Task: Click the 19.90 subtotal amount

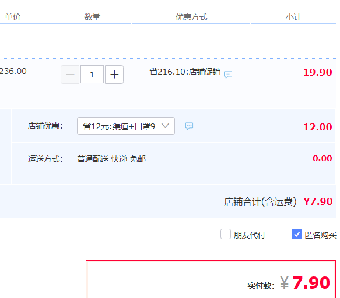Action: pos(318,72)
